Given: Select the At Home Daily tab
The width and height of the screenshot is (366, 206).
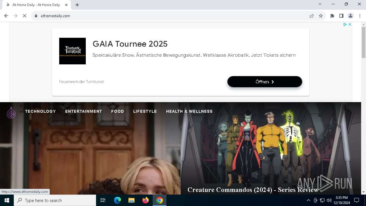Looking at the screenshot, I should 36,5.
